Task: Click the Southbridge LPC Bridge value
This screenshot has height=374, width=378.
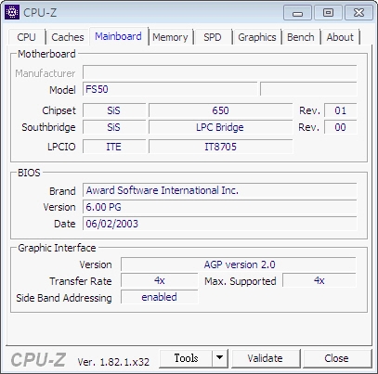Action: 220,127
